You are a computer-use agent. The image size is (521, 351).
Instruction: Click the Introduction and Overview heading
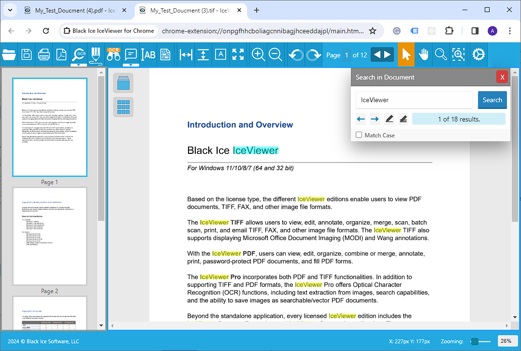(x=240, y=124)
